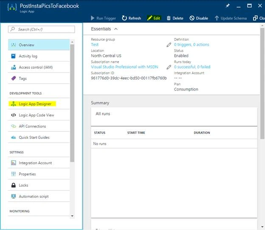Click the Overview icon in the sidebar
The width and height of the screenshot is (265, 230).
[13, 45]
